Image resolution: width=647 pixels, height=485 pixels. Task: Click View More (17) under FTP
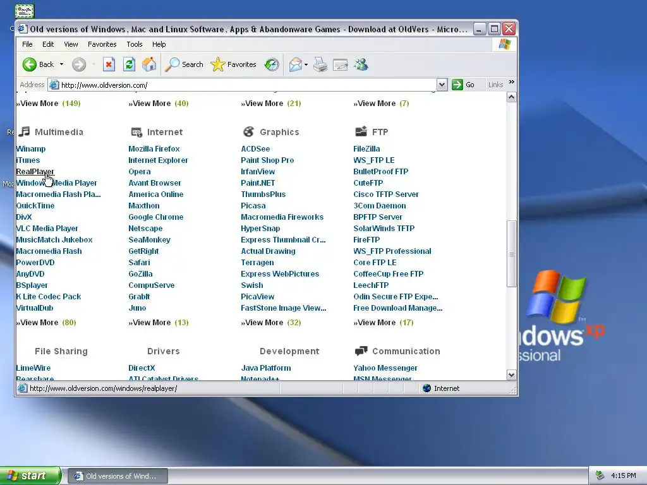point(384,323)
